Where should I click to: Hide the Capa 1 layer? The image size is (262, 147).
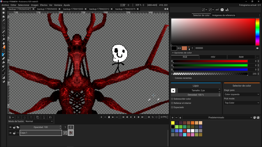pyautogui.click(x=10, y=133)
